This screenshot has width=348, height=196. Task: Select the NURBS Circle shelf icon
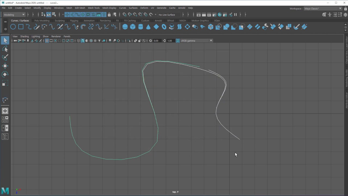pyautogui.click(x=13, y=27)
